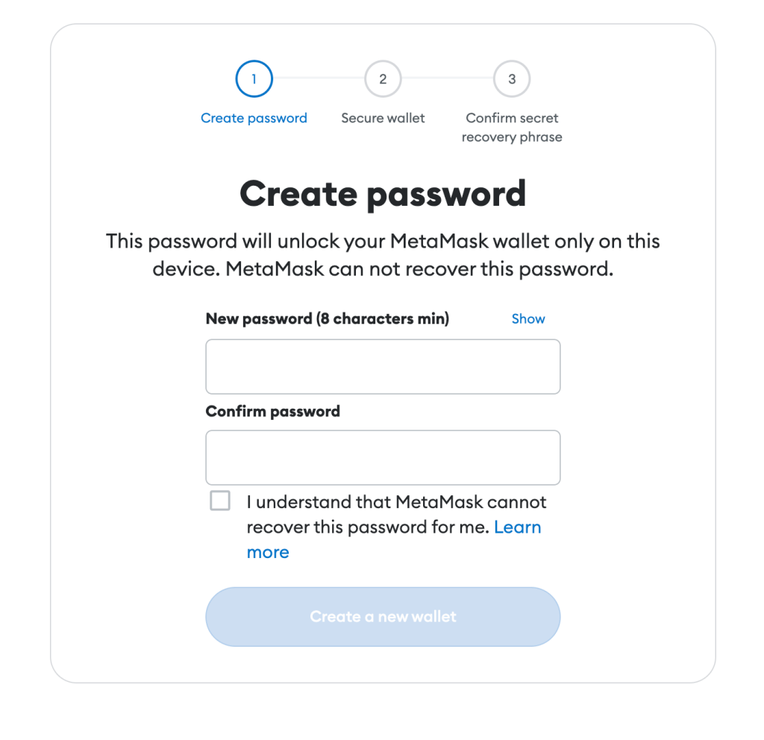Select the 'Secure wallet' step label
This screenshot has width=764, height=740.
tap(383, 118)
